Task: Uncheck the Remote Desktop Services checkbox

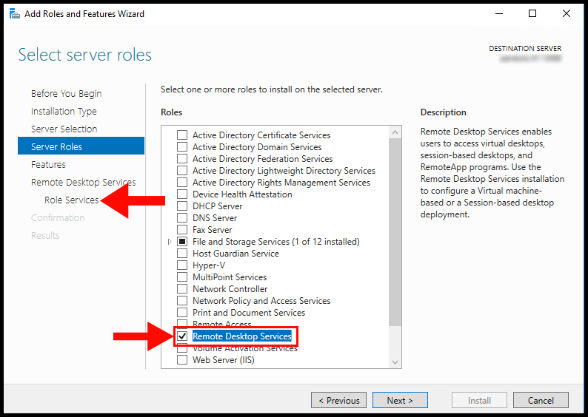Action: 182,336
